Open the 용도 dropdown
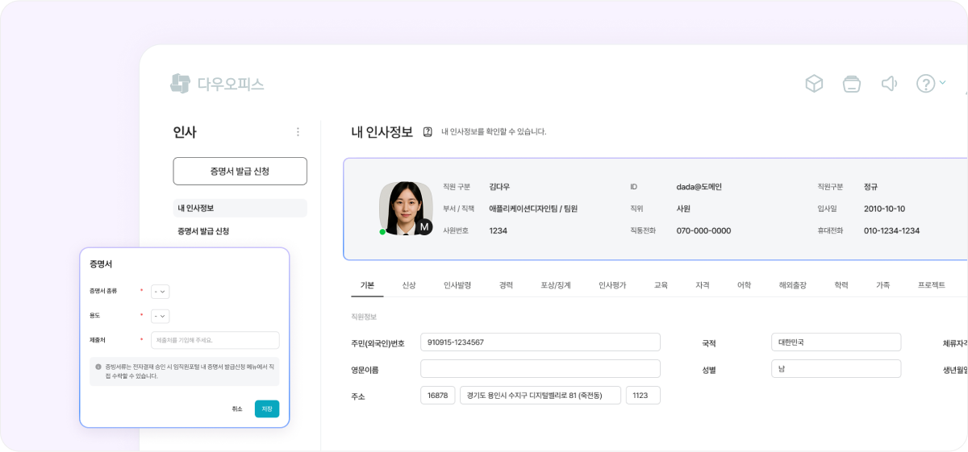The width and height of the screenshot is (968, 452). click(161, 317)
